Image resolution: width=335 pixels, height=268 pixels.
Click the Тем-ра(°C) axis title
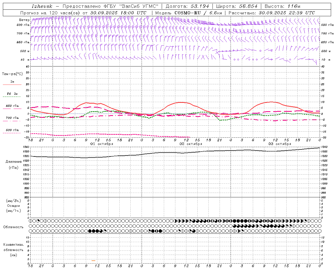click(x=12, y=74)
